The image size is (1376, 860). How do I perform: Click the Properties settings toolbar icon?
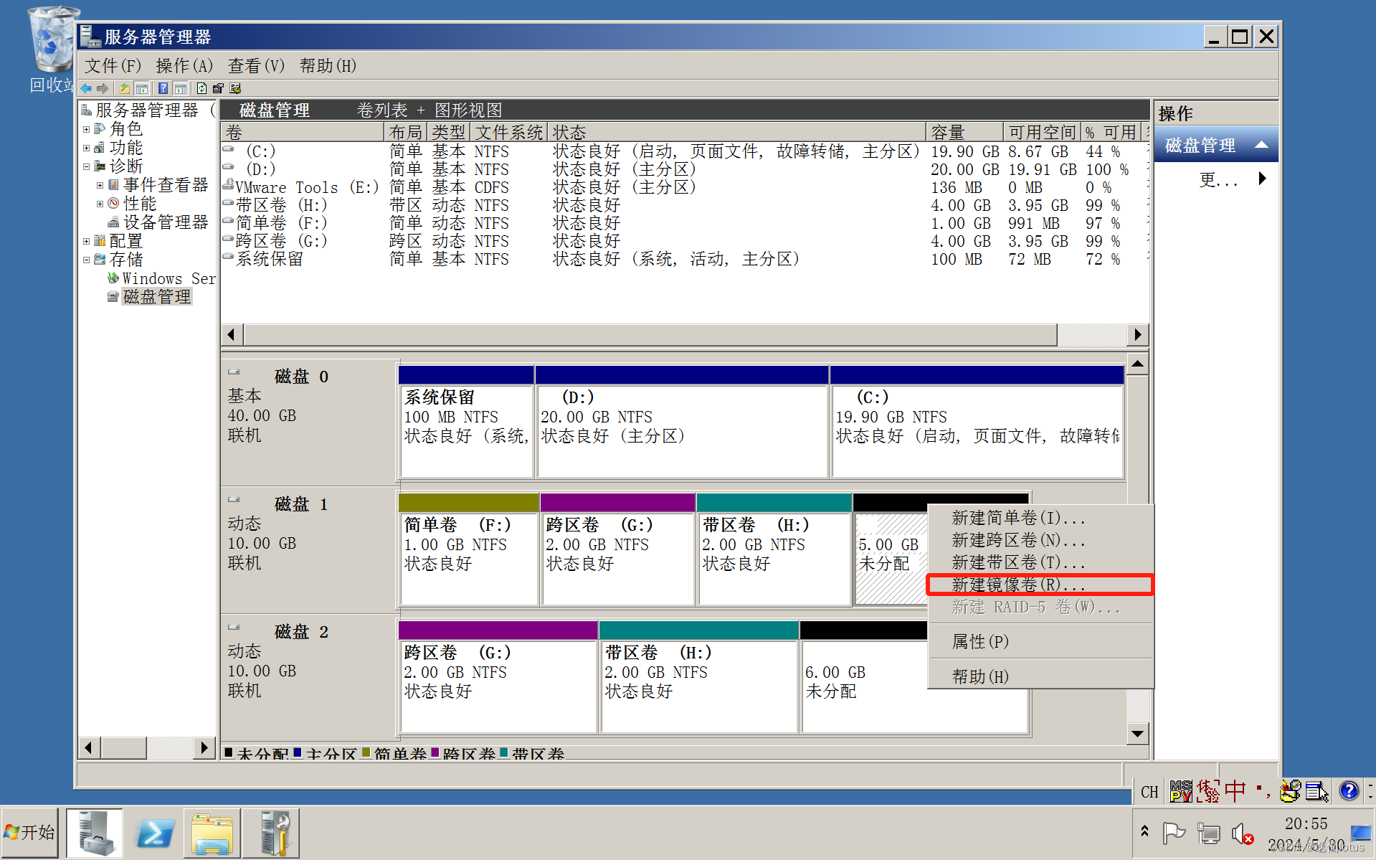218,88
